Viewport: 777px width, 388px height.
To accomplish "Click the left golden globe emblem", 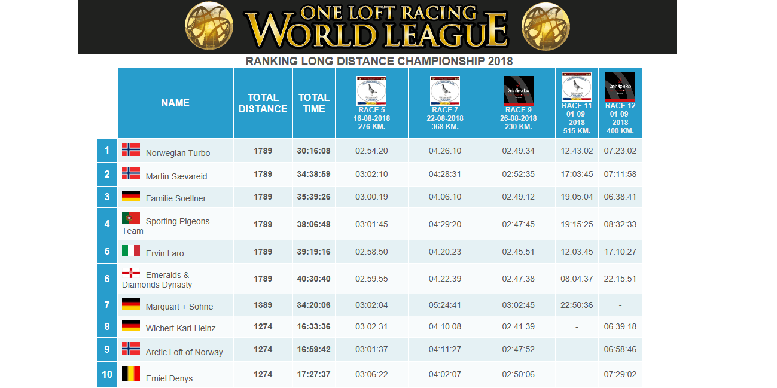I will (x=209, y=26).
